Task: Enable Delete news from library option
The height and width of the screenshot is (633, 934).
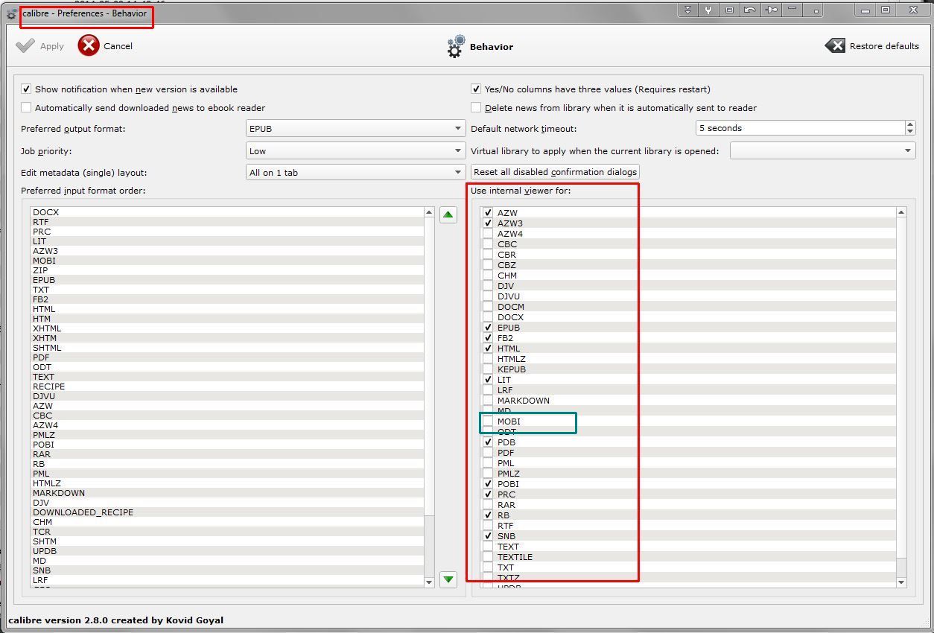Action: [x=476, y=107]
